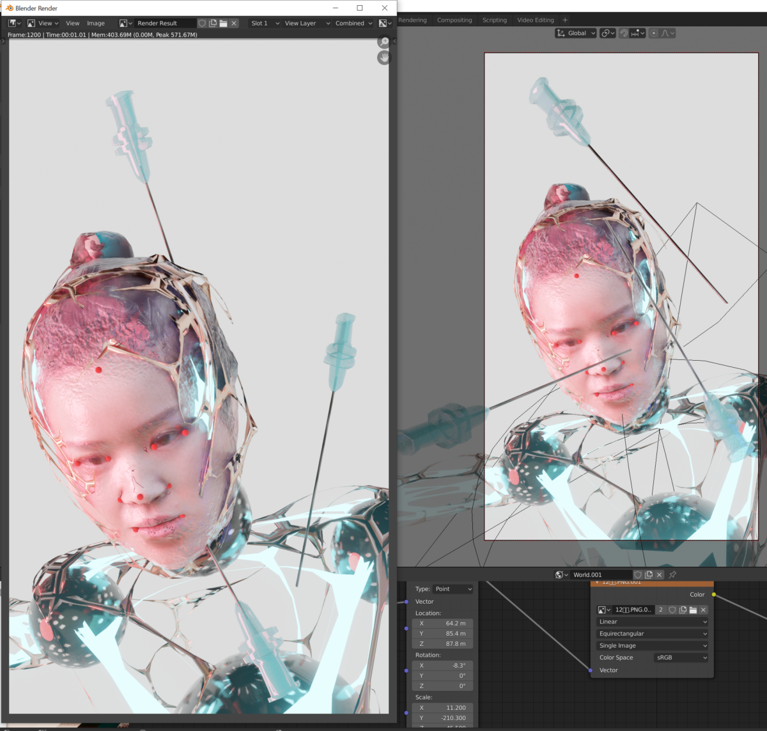
Task: Open snapping options increment dropdown
Action: coord(638,33)
